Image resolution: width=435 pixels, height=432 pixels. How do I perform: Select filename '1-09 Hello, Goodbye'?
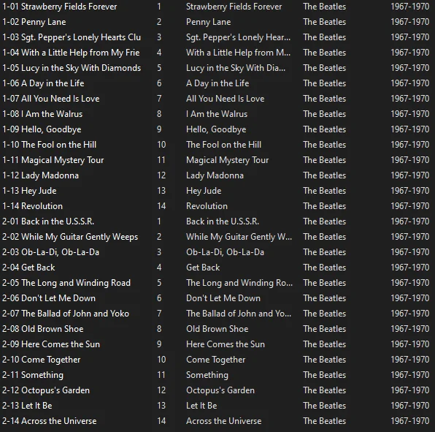[x=42, y=129]
